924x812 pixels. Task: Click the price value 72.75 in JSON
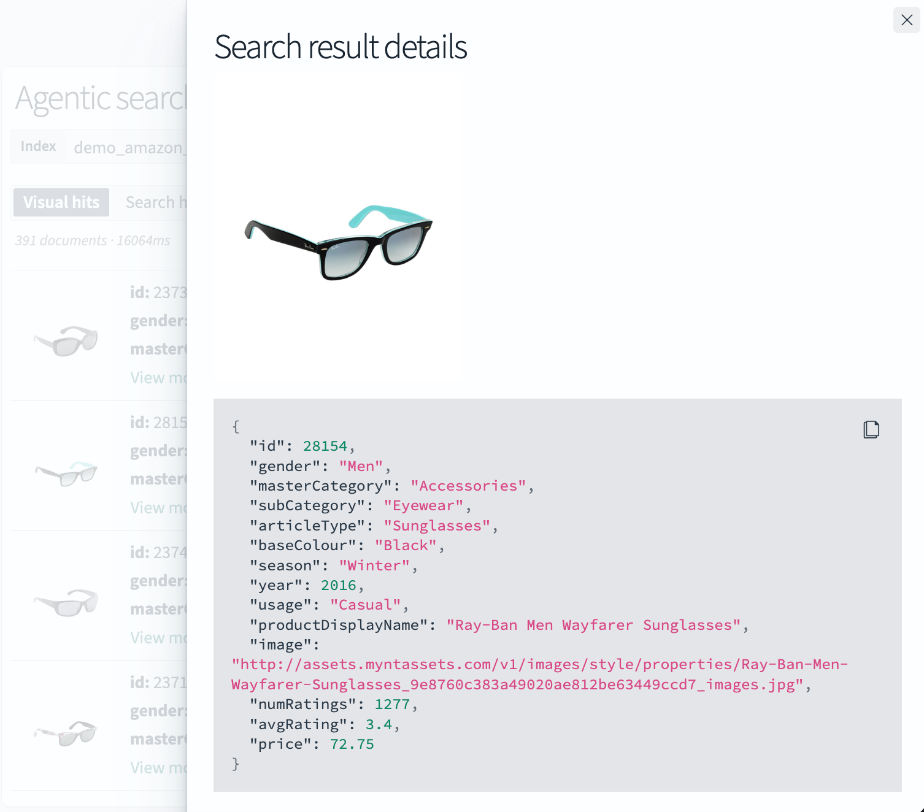[x=352, y=744]
